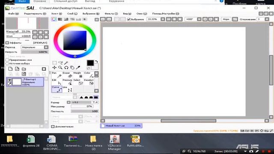
Task: Hide the Вектор1 layer with eye icon
Action: pyautogui.click(x=9, y=80)
